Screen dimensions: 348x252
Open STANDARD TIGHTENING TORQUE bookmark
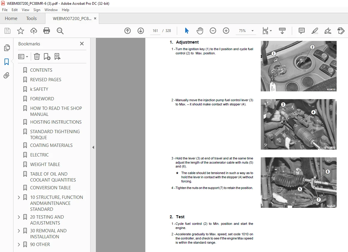point(55,134)
